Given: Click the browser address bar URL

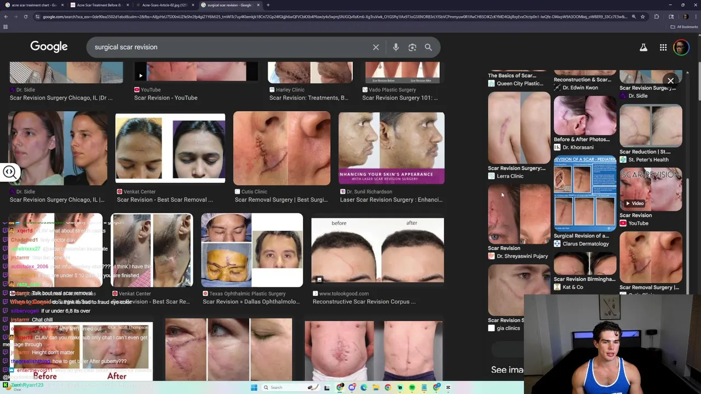Looking at the screenshot, I should (x=334, y=16).
